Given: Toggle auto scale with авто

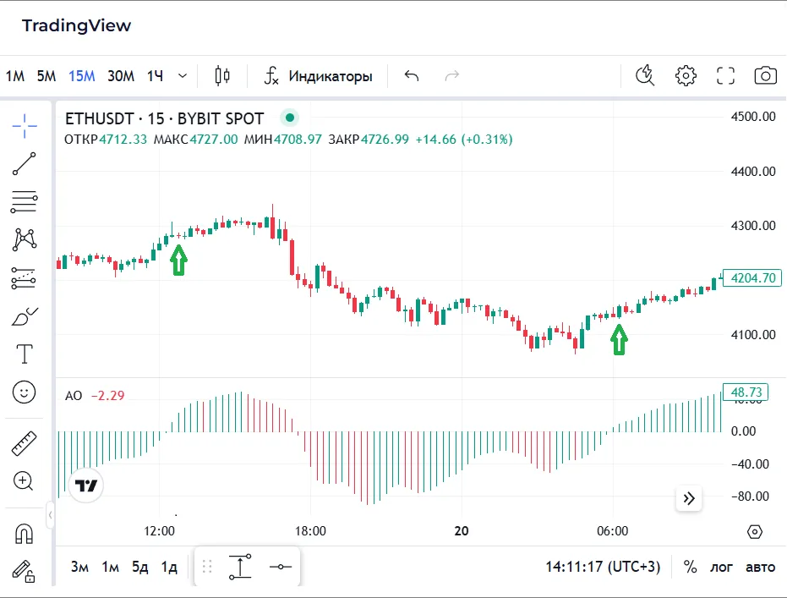Looking at the screenshot, I should tap(760, 567).
